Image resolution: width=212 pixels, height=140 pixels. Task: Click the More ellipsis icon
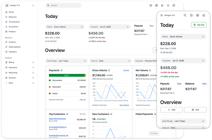pyautogui.click(x=6, y=83)
